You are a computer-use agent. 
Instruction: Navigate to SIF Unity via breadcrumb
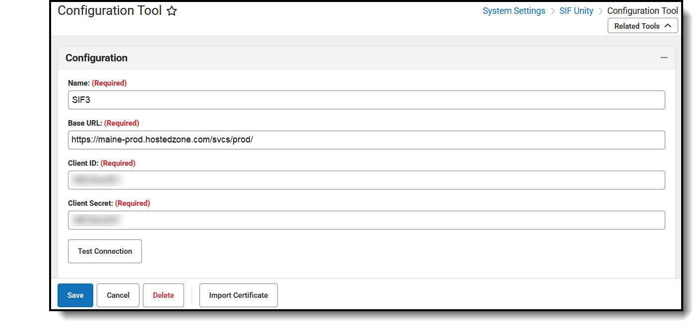click(x=576, y=10)
